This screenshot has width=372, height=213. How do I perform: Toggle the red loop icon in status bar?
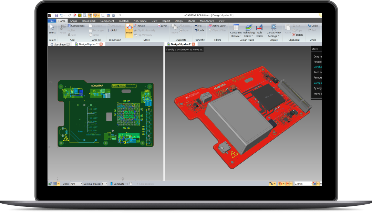[280, 184]
